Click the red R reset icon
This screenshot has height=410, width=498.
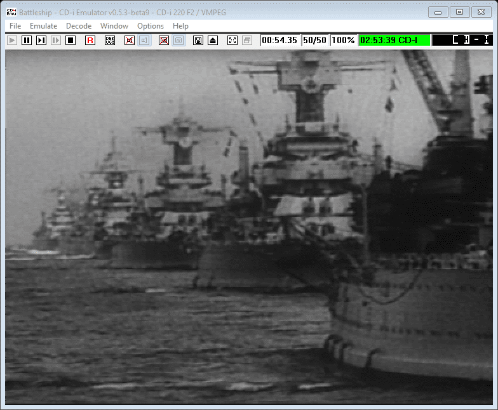[x=90, y=40]
